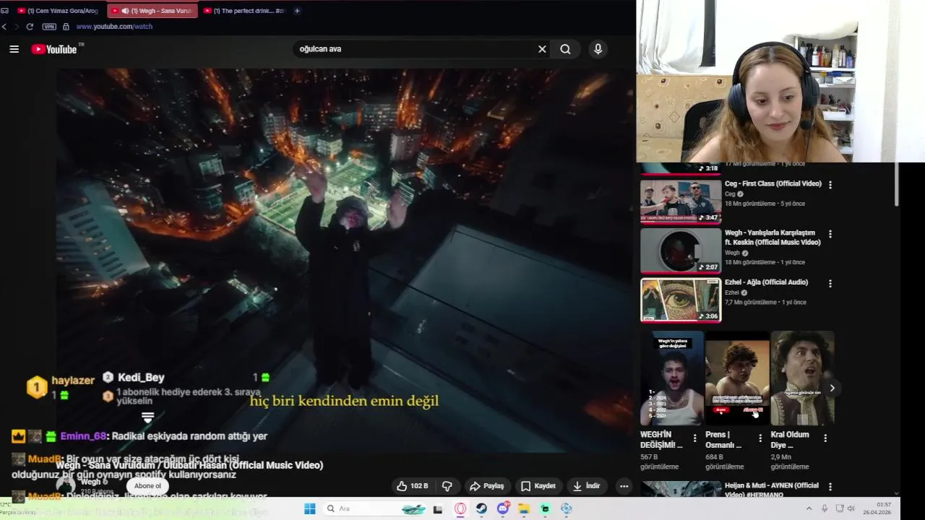Screen dimensions: 925x520
Task: Open Discord from the taskbar
Action: (503, 508)
